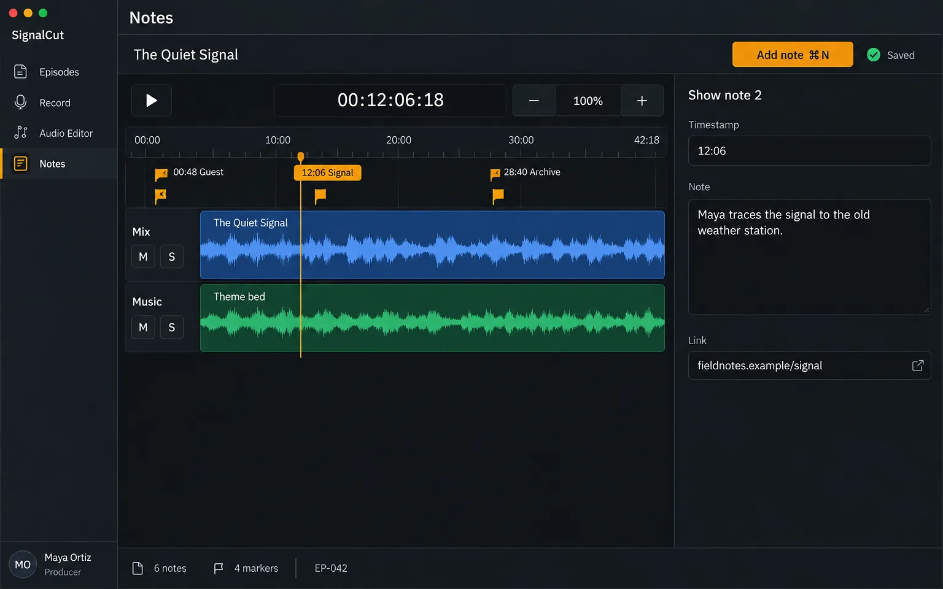Click the notes document icon in status bar
This screenshot has height=589, width=943.
138,569
